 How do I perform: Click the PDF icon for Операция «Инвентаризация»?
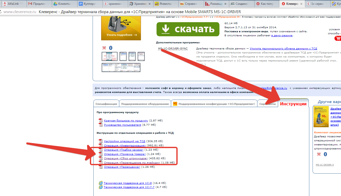[x=101, y=145]
